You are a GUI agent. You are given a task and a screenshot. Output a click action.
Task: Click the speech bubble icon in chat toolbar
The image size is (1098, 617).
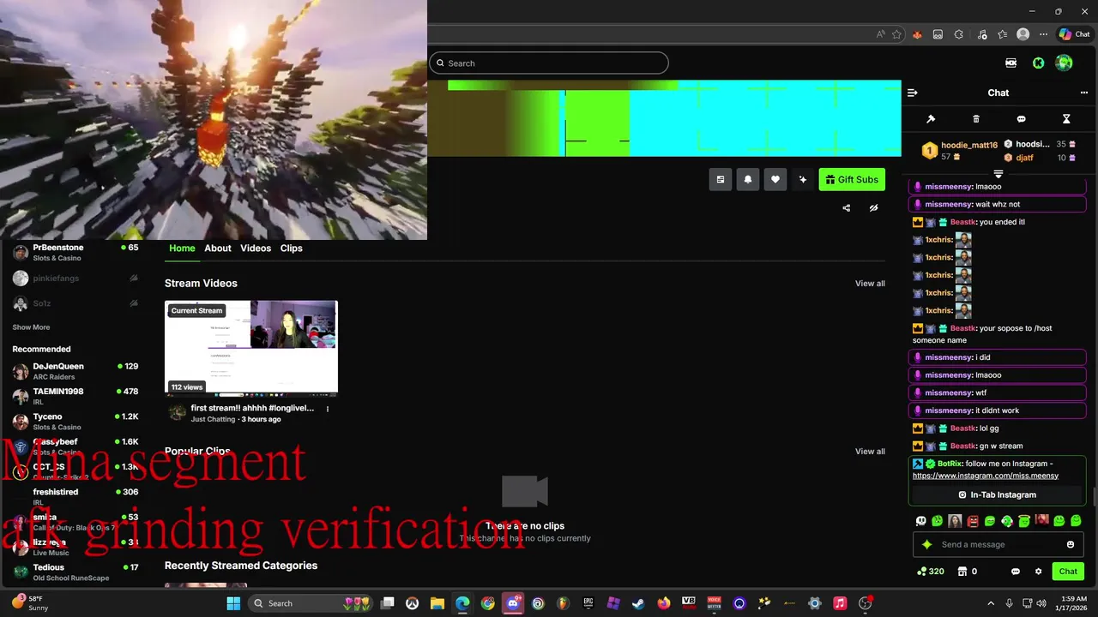(x=1021, y=119)
